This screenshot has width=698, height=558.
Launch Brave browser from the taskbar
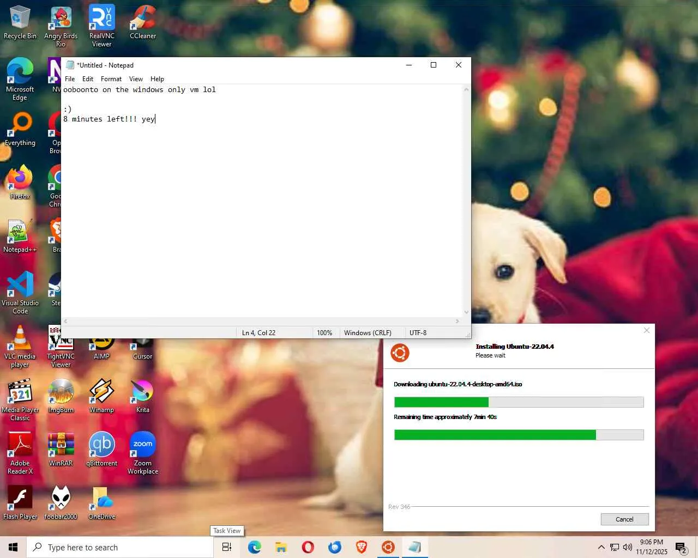(361, 547)
